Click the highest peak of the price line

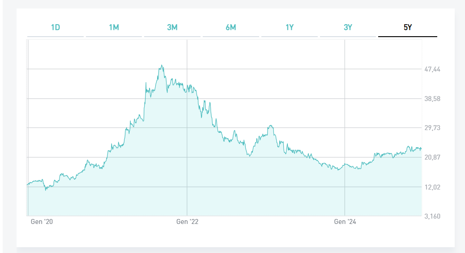click(x=162, y=65)
